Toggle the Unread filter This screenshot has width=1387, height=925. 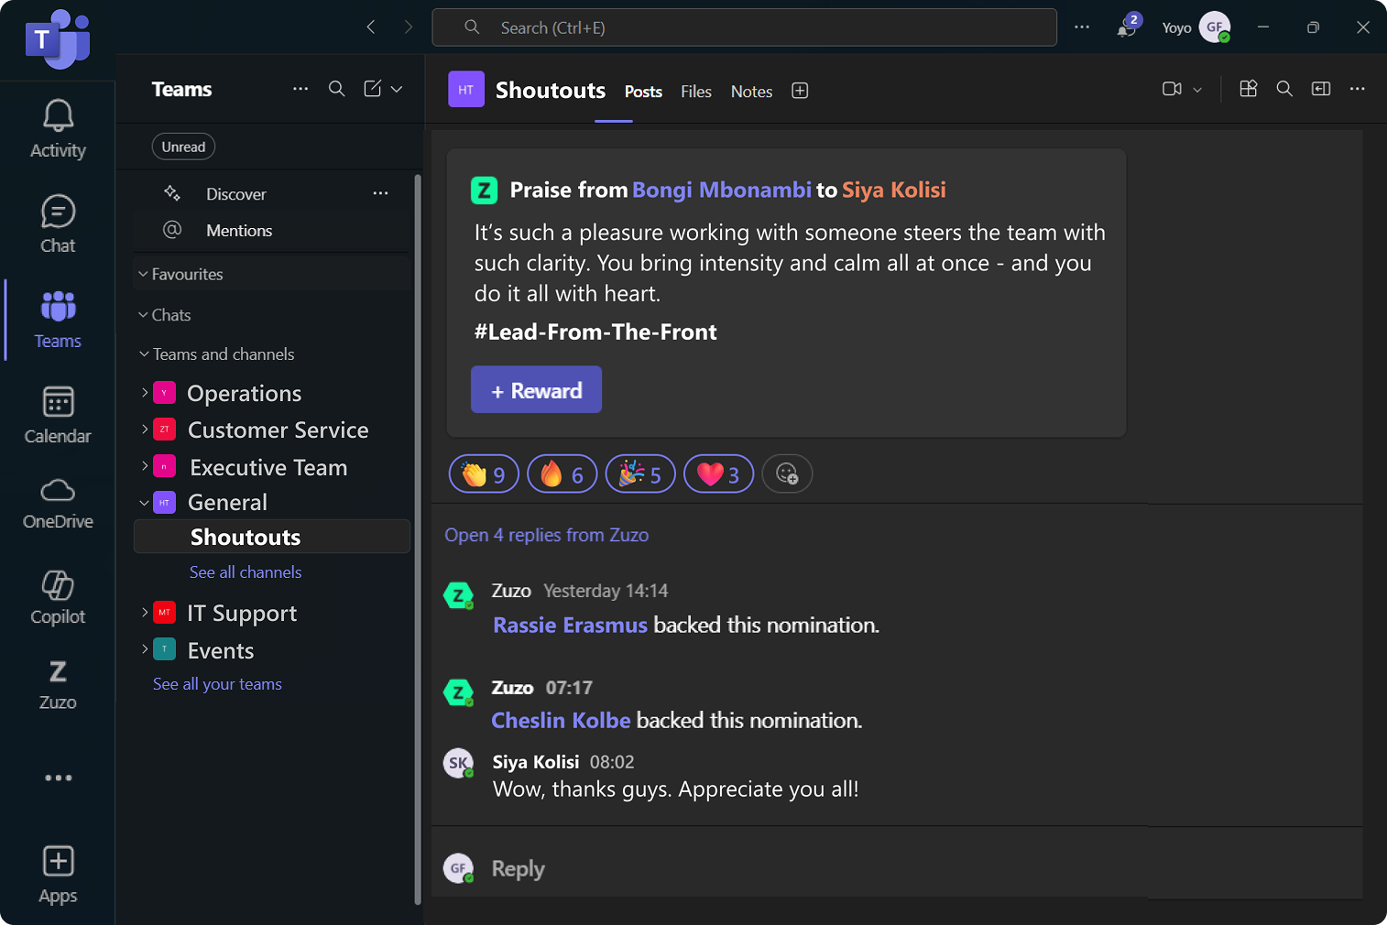pyautogui.click(x=183, y=147)
